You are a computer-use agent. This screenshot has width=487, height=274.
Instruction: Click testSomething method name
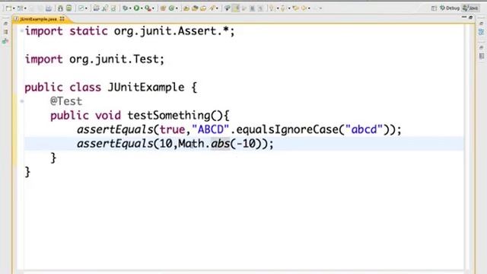click(169, 116)
